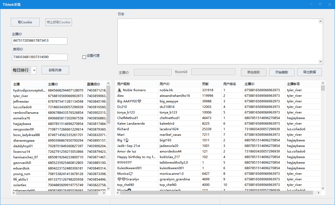The image size is (335, 205).
Task: Select jeffreestar in the streamer list
Action: 59,101
